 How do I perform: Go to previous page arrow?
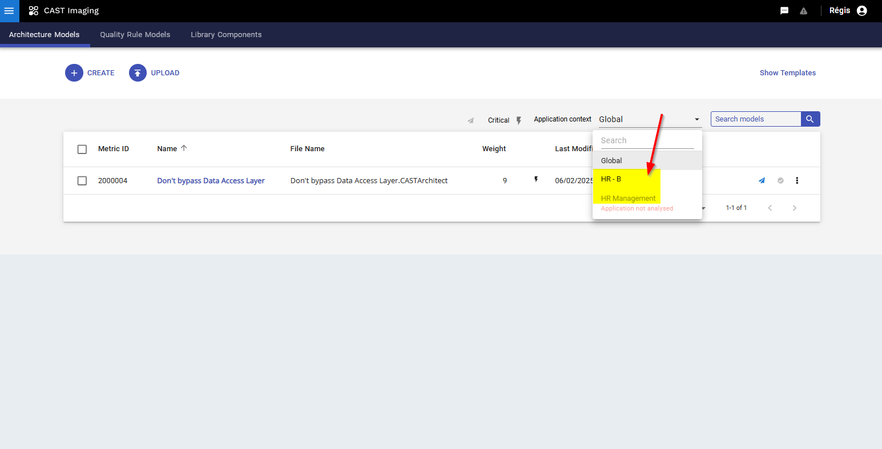[770, 208]
